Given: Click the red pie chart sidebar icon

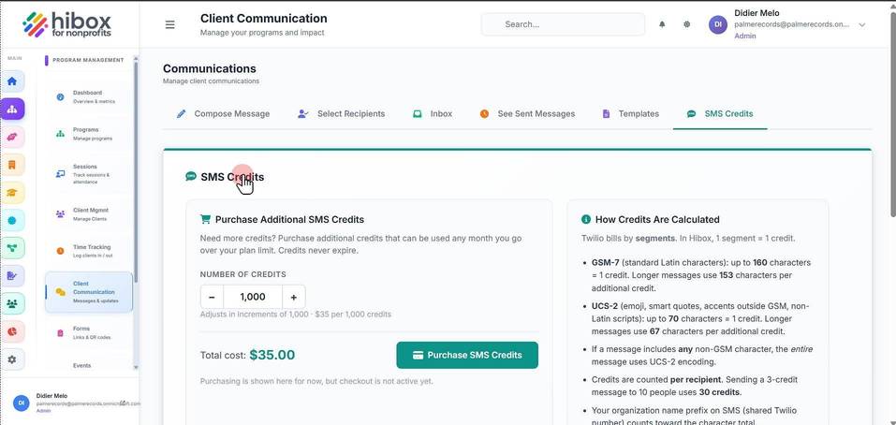Looking at the screenshot, I should point(12,331).
